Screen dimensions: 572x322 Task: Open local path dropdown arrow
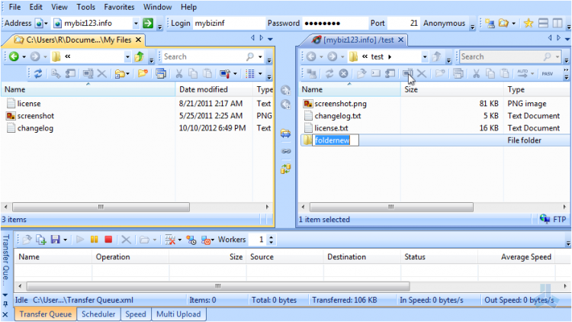point(127,56)
